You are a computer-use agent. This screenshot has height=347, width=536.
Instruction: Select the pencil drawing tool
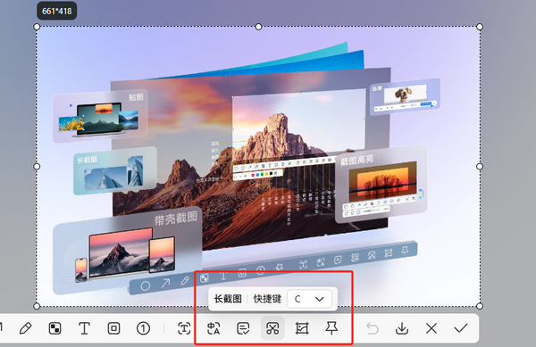(x=26, y=328)
